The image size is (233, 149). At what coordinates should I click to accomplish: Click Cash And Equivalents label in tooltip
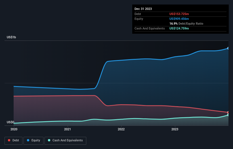tap(150, 28)
